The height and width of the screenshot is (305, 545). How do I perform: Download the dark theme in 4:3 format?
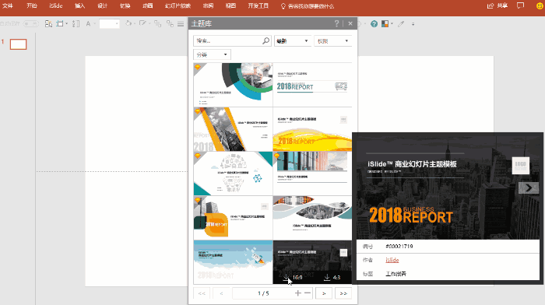click(x=332, y=277)
